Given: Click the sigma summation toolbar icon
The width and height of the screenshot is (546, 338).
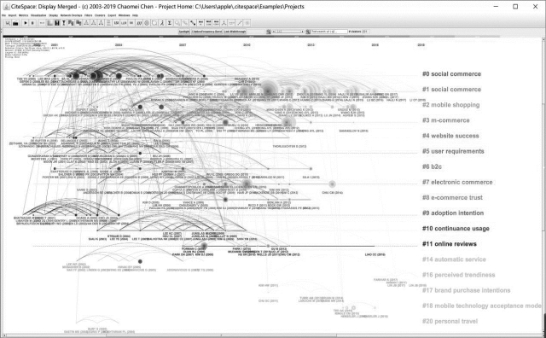Looking at the screenshot, I should point(169,23).
